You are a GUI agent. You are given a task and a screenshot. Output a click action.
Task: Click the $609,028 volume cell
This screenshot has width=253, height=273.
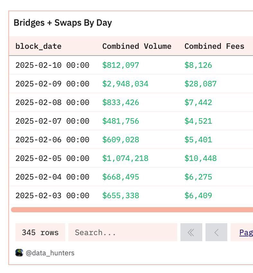tap(121, 140)
